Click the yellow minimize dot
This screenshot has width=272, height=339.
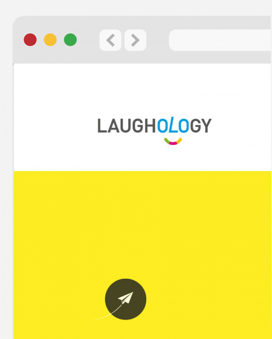[50, 40]
